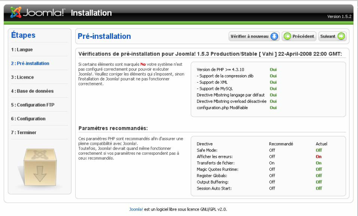Click the 'Paramètres recommandés:' heading
This screenshot has height=216, width=358.
click(113, 128)
